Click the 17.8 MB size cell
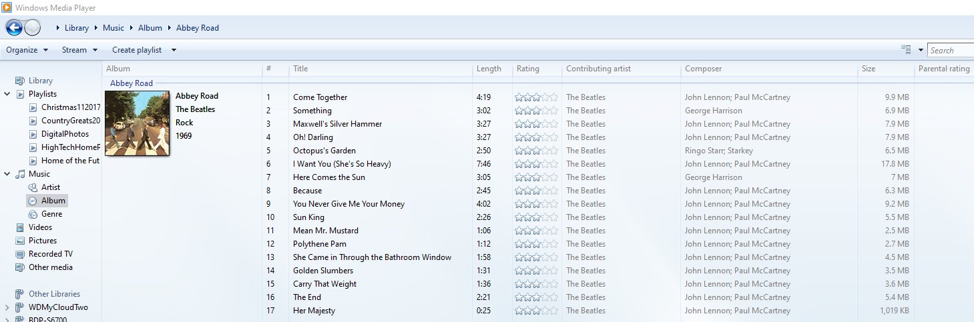The image size is (974, 322). (895, 164)
